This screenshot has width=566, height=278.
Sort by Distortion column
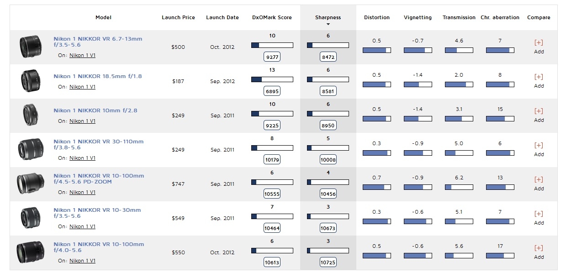(377, 17)
